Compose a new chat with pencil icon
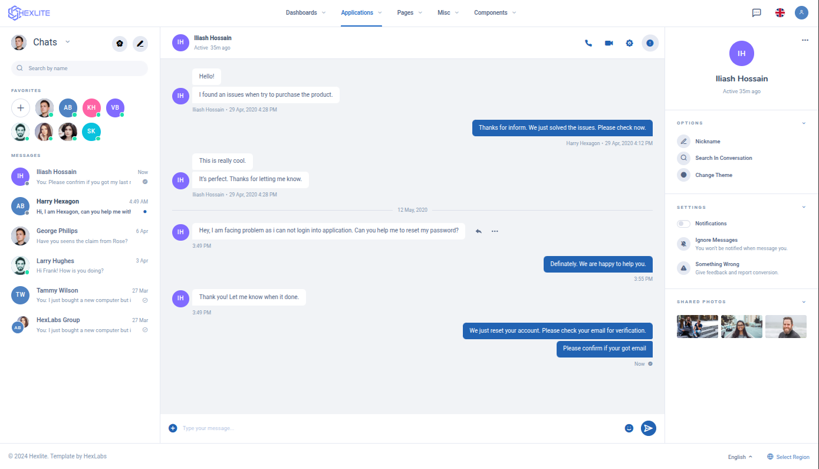The image size is (819, 469). click(x=140, y=44)
